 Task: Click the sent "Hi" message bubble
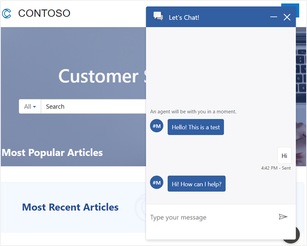(x=284, y=155)
